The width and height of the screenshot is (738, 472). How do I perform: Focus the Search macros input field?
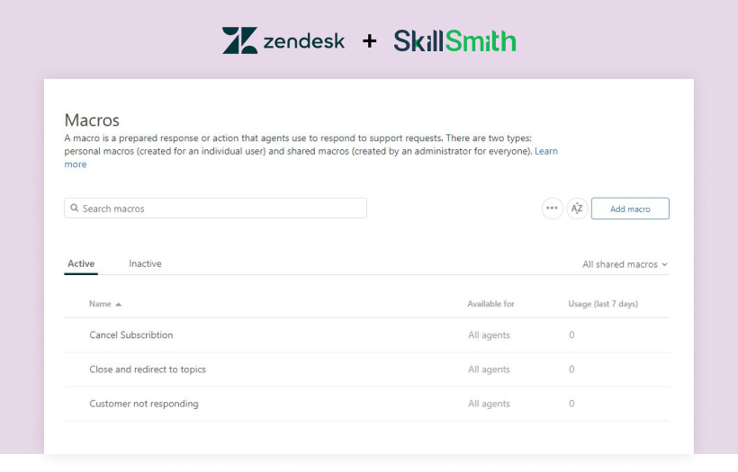pyautogui.click(x=216, y=209)
